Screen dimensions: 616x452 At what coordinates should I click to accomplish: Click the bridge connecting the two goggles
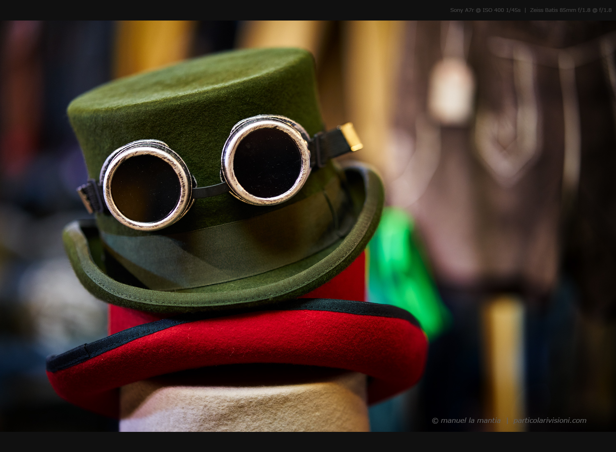click(207, 188)
